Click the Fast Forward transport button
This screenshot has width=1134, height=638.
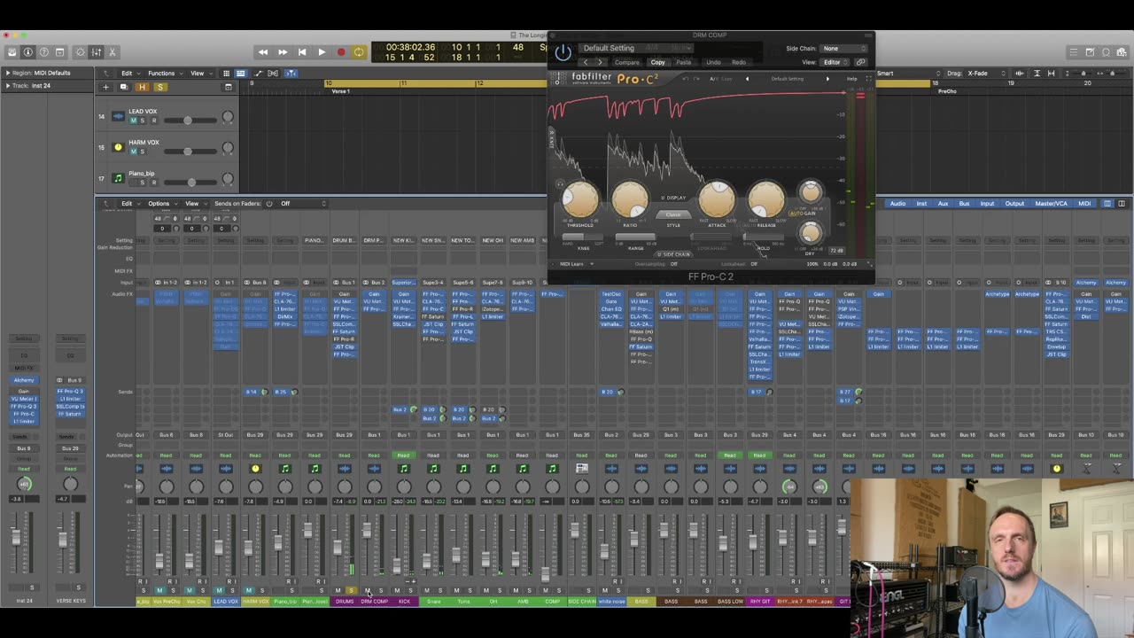[283, 52]
